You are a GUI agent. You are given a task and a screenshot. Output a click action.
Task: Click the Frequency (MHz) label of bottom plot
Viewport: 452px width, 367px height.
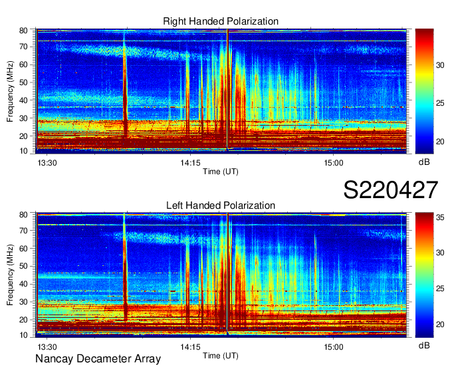10,275
